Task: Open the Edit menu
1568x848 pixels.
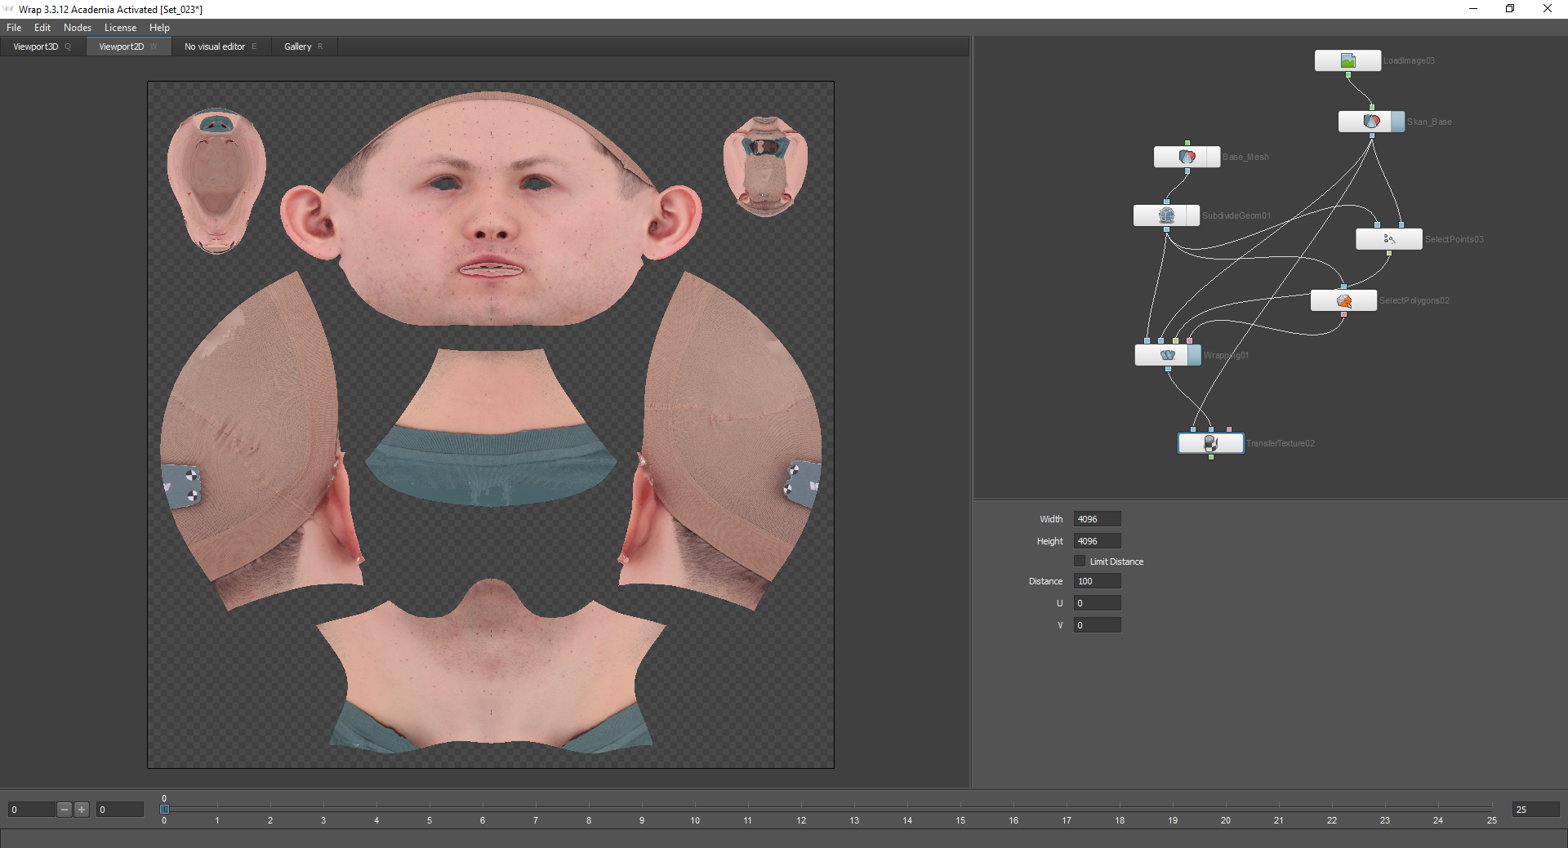Action: click(42, 28)
